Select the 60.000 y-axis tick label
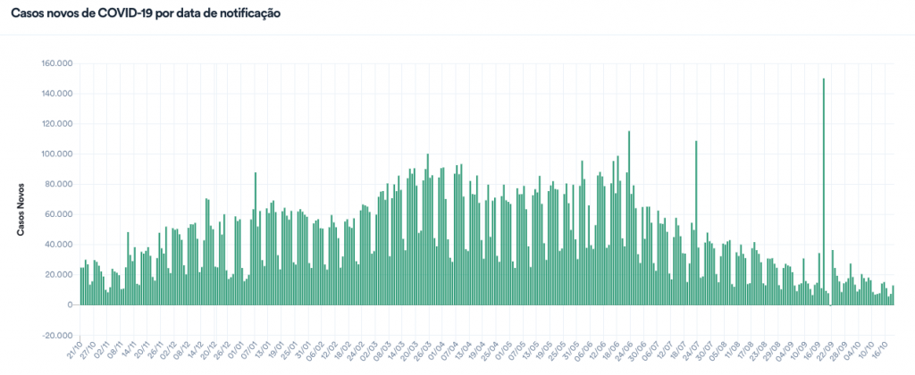Screen dimensions: 915x375 pos(58,214)
